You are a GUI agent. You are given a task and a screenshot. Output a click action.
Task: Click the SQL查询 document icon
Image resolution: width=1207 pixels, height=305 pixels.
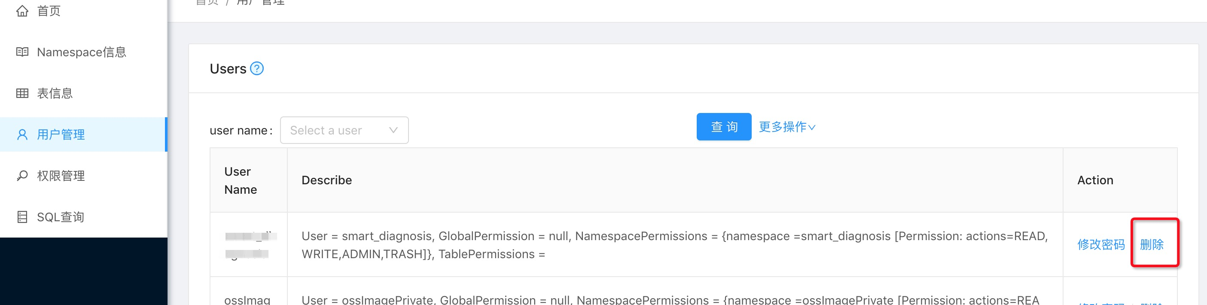click(22, 217)
